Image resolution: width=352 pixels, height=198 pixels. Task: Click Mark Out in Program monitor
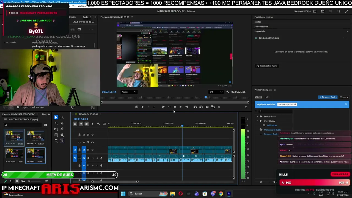(x=154, y=107)
